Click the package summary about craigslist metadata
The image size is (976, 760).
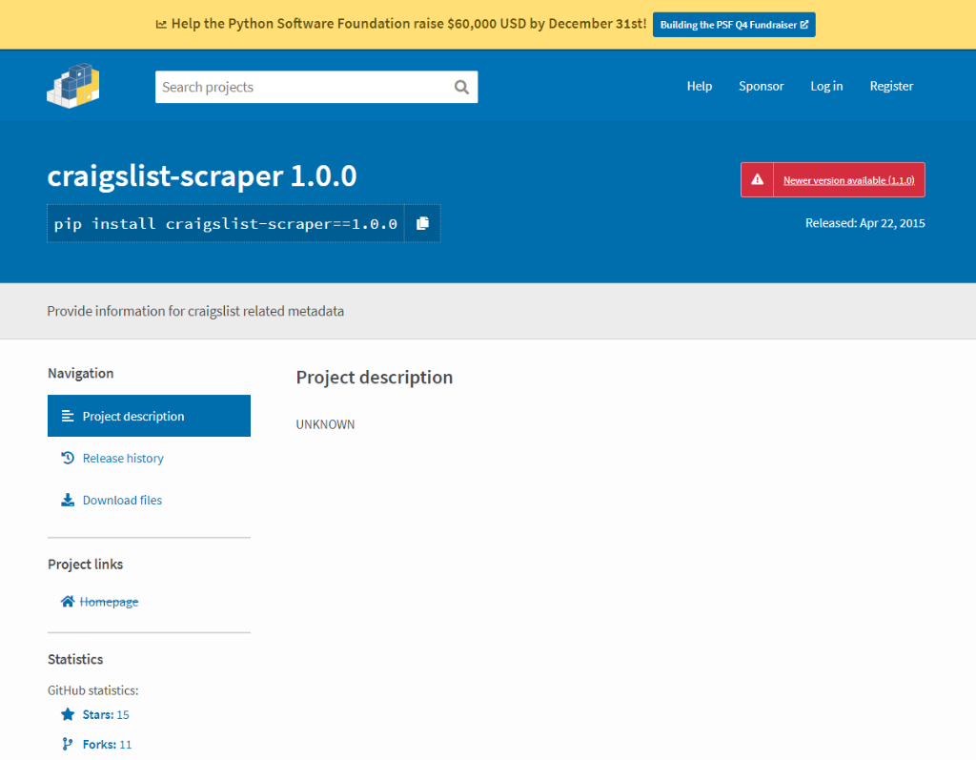pyautogui.click(x=195, y=311)
